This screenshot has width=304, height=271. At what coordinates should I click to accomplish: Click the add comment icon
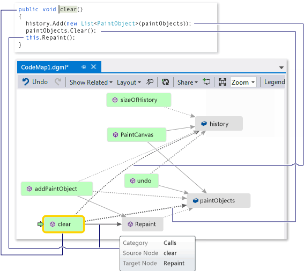click(206, 82)
